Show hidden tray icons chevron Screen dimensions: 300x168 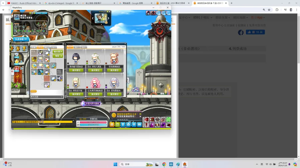[x=257, y=164]
